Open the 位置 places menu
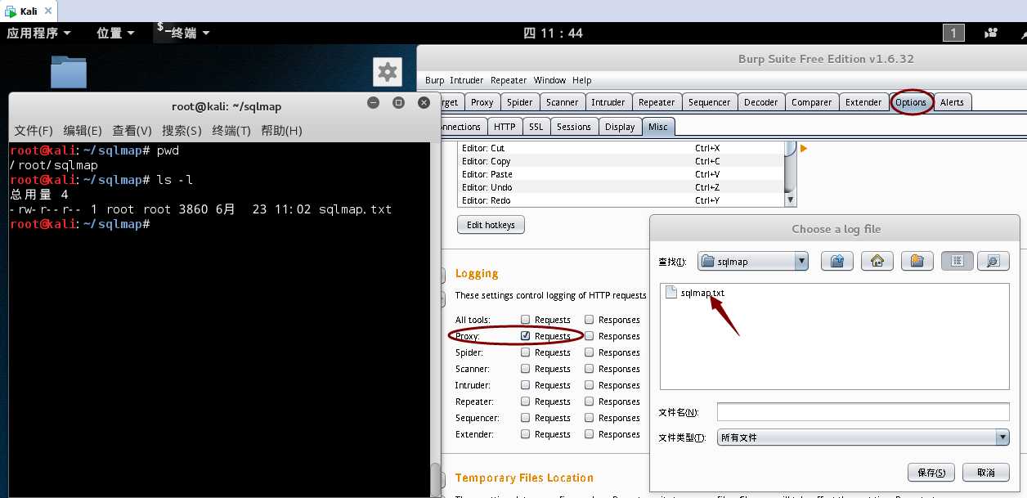Image resolution: width=1027 pixels, height=498 pixels. pos(114,33)
